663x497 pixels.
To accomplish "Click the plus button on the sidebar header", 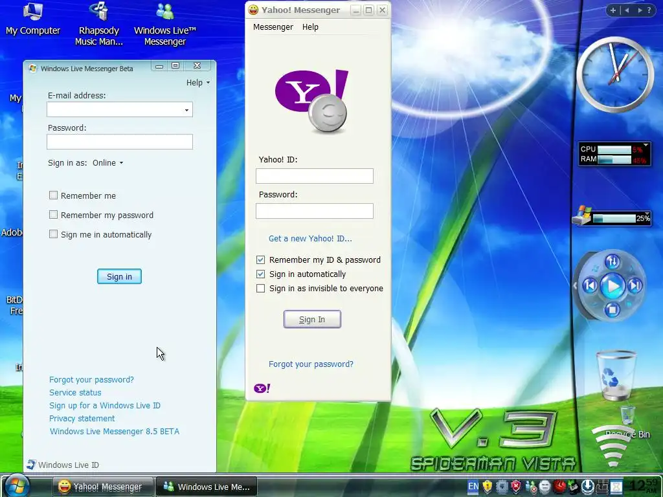I will 612,10.
